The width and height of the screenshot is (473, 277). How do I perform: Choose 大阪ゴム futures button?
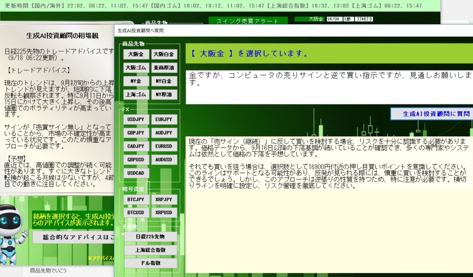coord(136,68)
